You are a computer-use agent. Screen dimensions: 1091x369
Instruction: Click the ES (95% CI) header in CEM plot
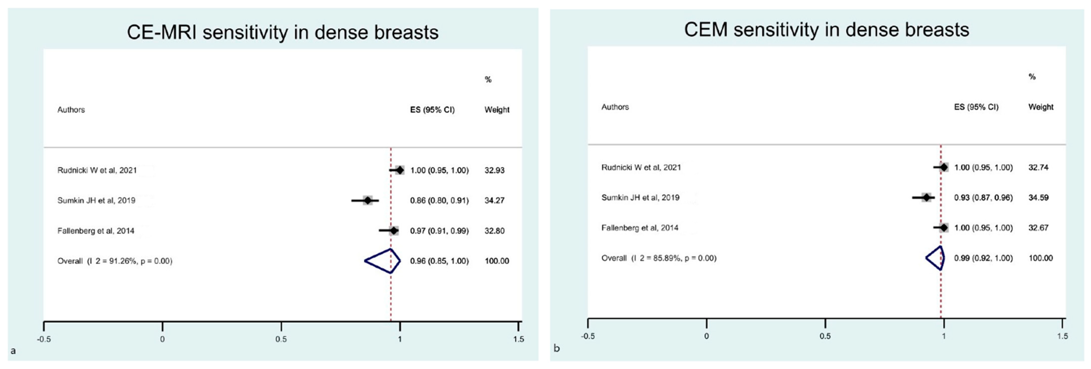click(x=976, y=107)
